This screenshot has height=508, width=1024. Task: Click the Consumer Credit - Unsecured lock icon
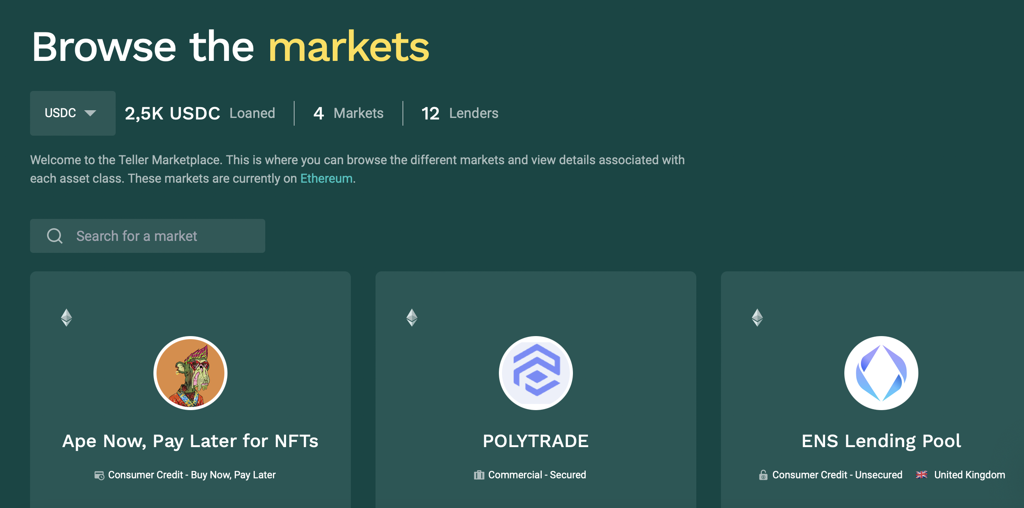click(x=763, y=475)
